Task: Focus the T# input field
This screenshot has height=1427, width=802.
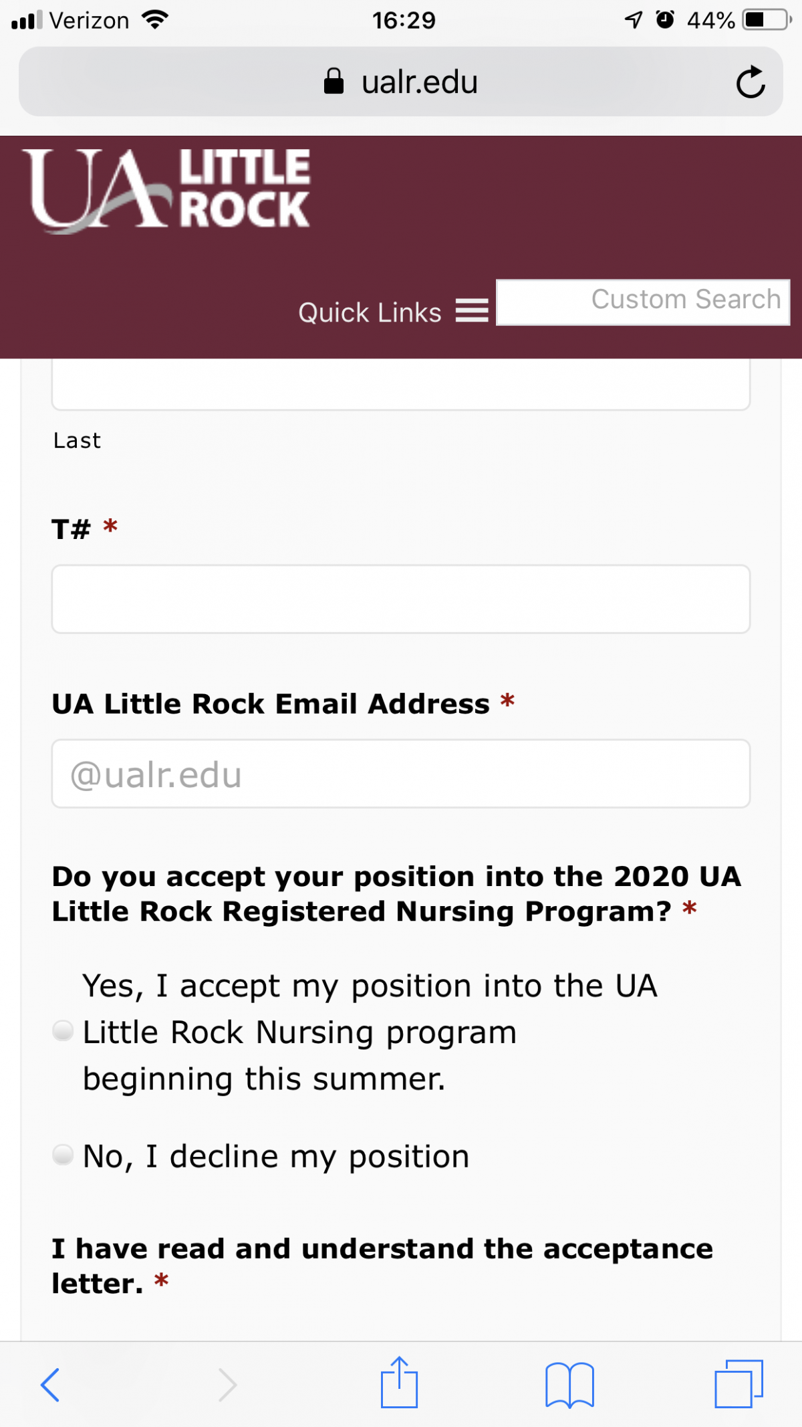Action: point(401,599)
